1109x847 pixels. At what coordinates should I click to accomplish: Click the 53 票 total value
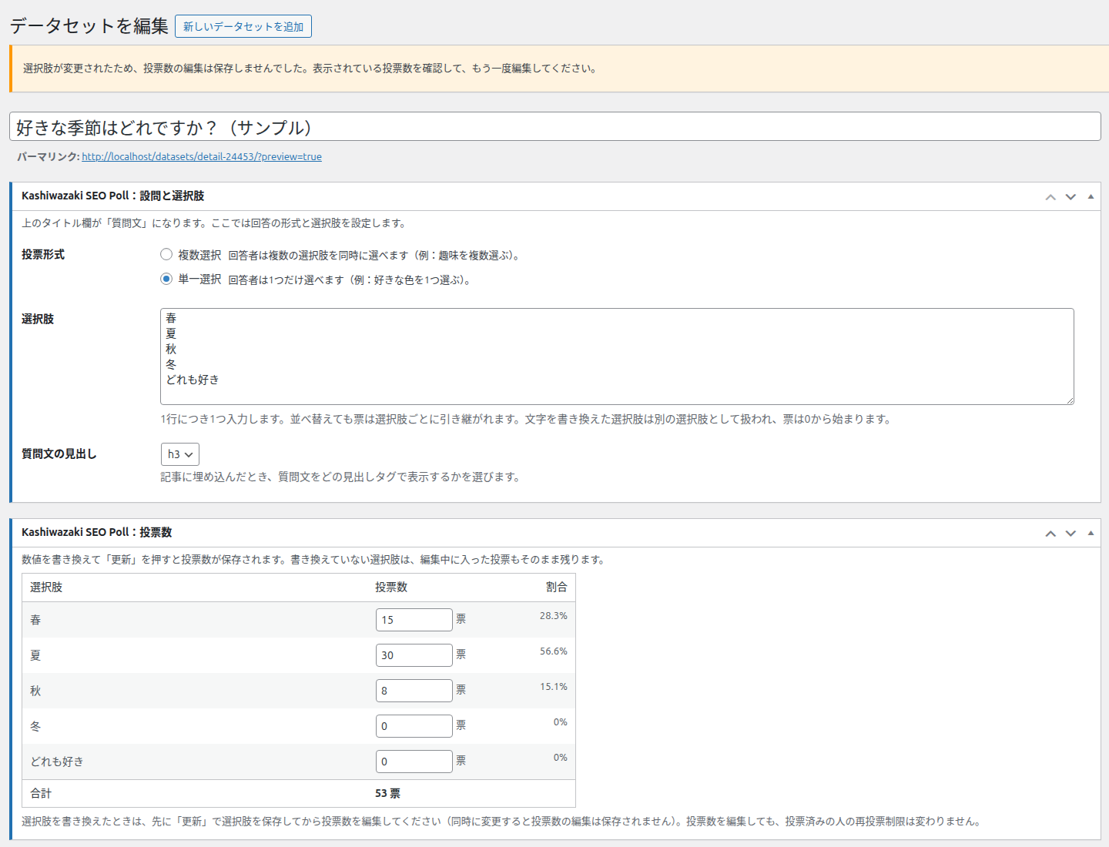387,793
